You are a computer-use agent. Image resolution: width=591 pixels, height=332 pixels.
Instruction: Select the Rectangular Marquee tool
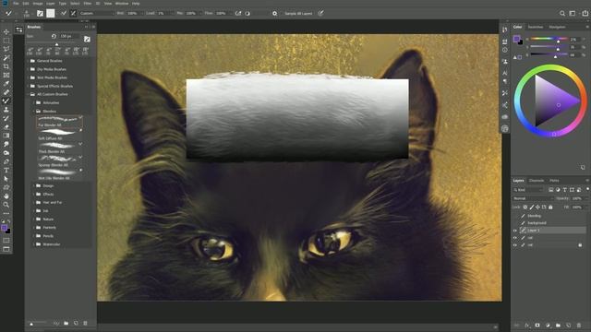6,41
